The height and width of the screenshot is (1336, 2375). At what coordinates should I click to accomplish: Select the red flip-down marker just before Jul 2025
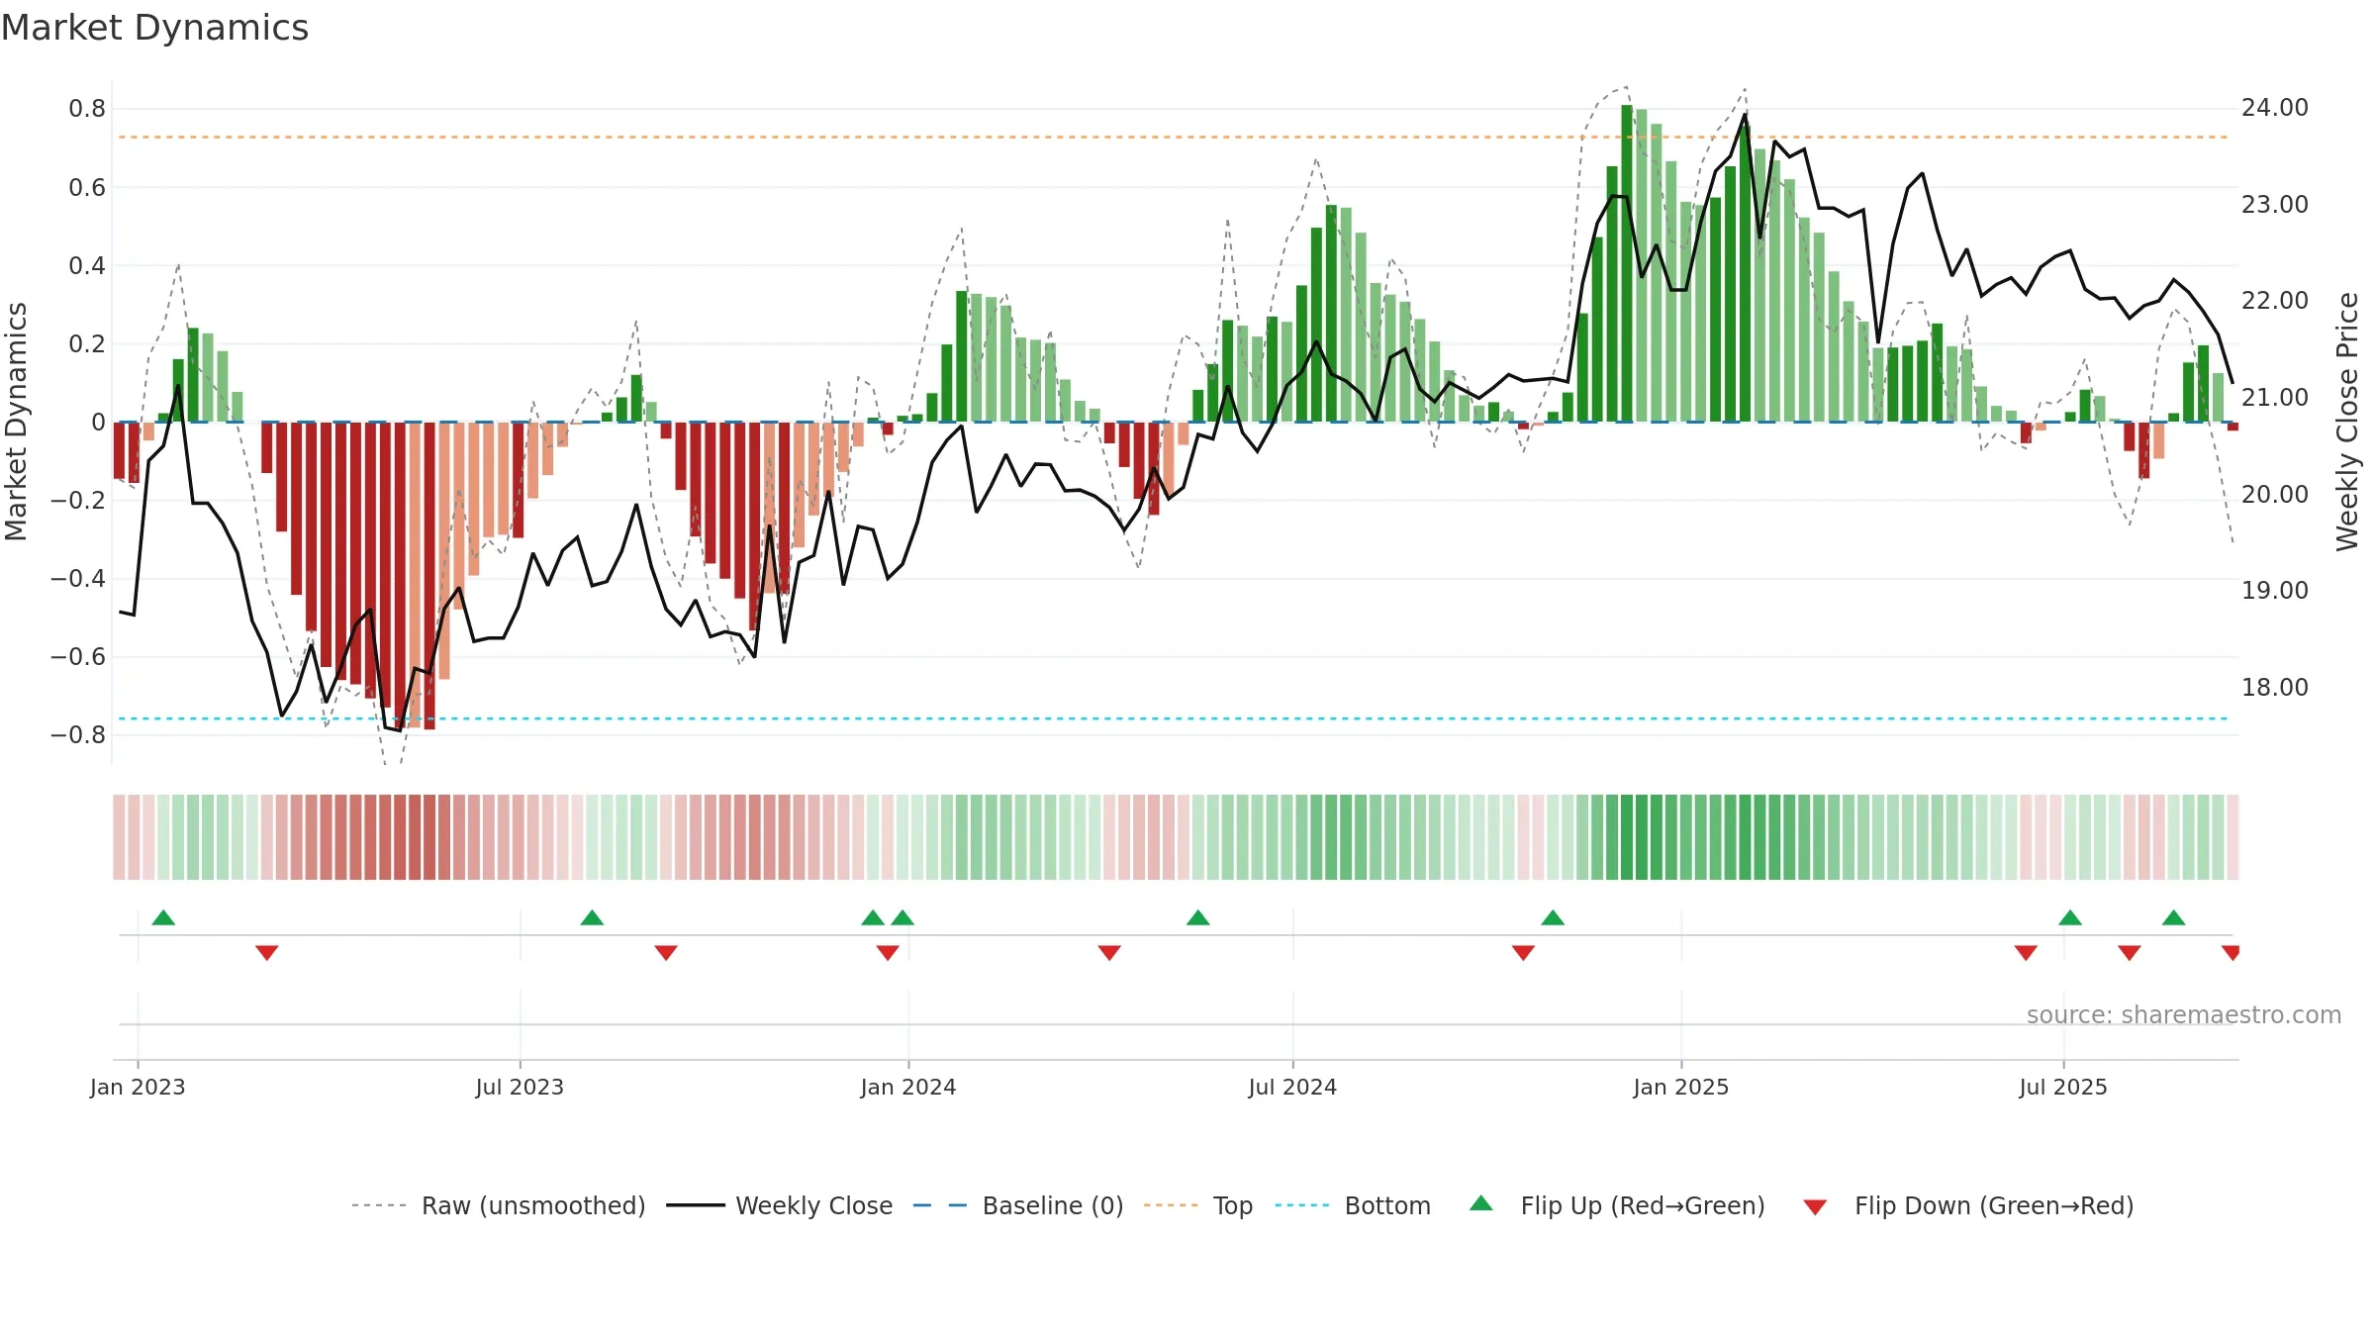[x=2026, y=953]
